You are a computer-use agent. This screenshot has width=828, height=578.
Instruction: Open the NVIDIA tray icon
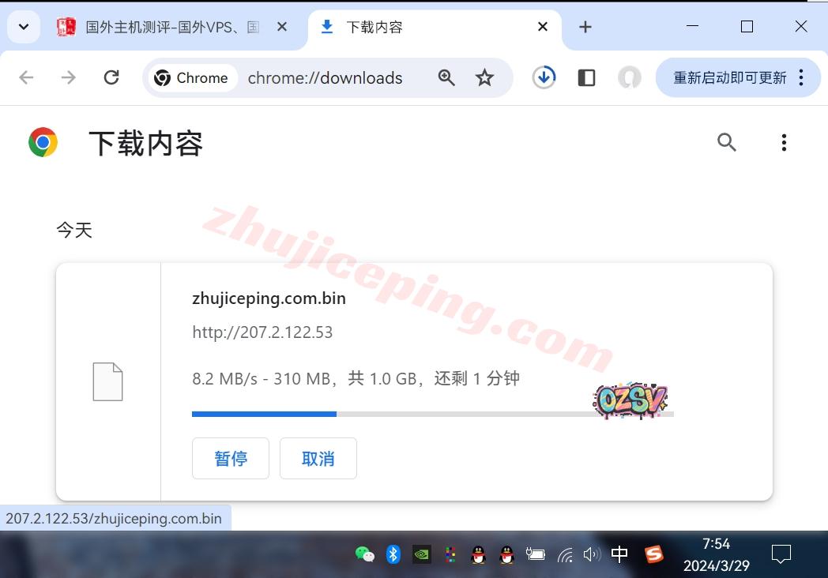422,554
